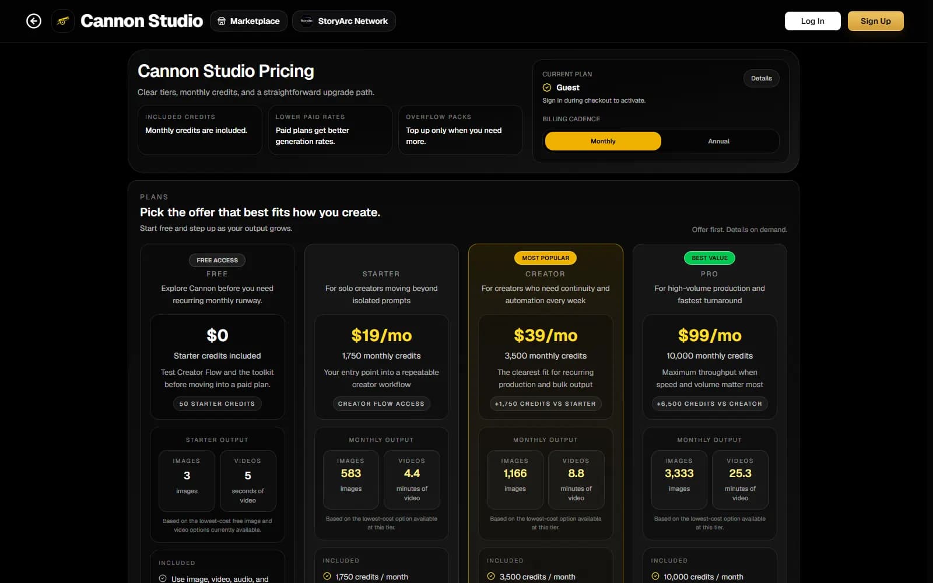
Task: Click 'Sign in during checkout to activate.' text
Action: click(x=594, y=100)
